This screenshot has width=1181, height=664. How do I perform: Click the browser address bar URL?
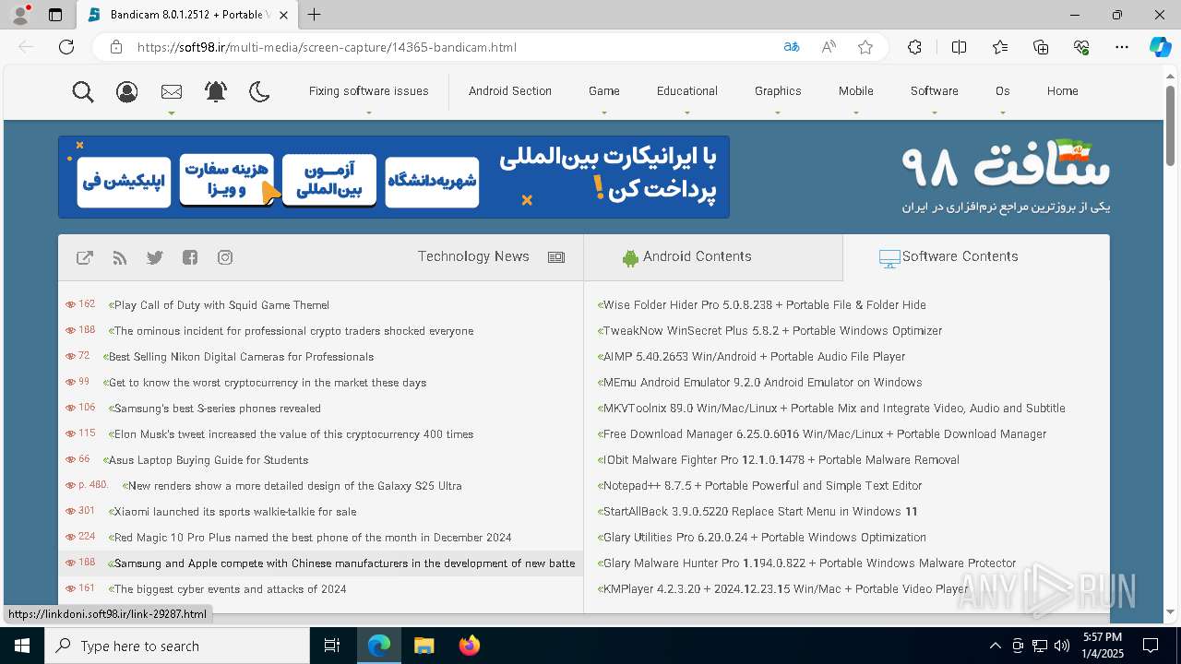[327, 47]
